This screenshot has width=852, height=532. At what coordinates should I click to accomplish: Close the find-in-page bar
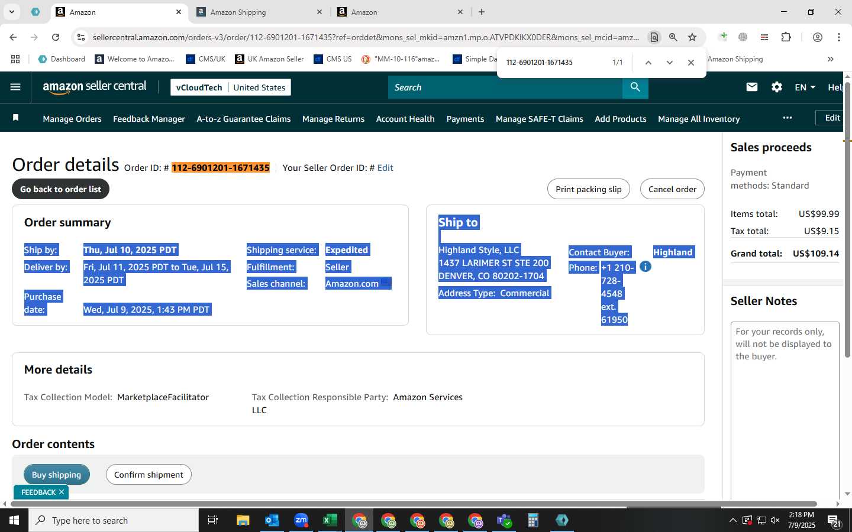691,62
